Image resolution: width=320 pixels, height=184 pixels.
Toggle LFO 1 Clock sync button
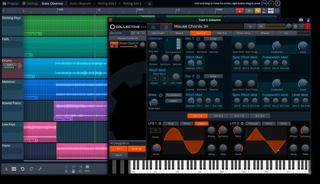tap(201, 124)
